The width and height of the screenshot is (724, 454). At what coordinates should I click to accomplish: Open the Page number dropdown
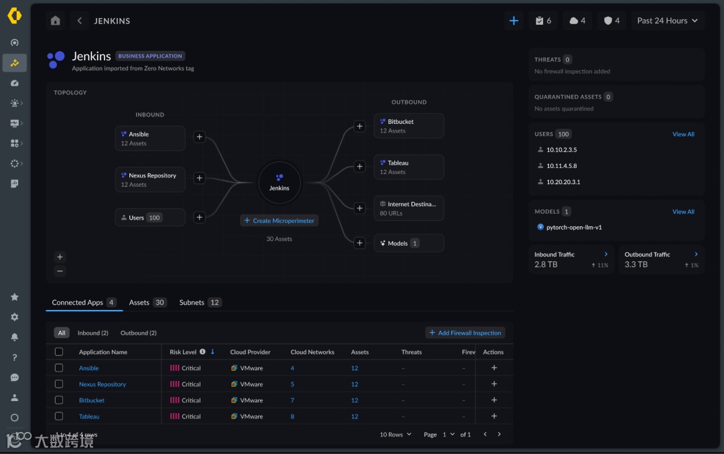coord(448,434)
